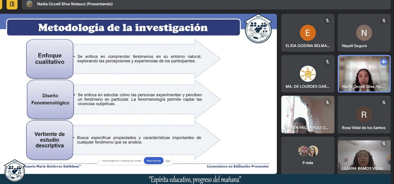Click the name label 'ELIDA GODINA BELMA...'
Image resolution: width=394 pixels, height=184 pixels.
(308, 46)
